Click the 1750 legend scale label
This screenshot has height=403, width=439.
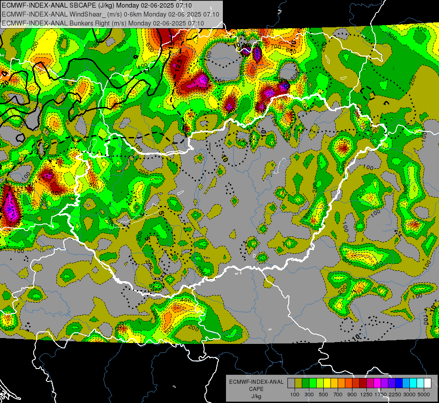point(381,394)
